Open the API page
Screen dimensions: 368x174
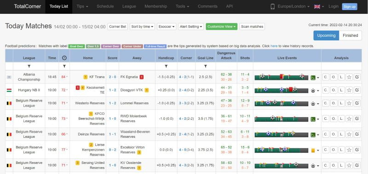229,6
